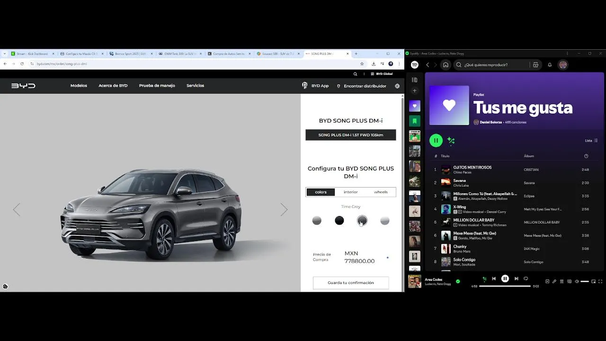Viewport: 606px width, 341px height.
Task: Open Prueba de manejo menu
Action: point(157,86)
